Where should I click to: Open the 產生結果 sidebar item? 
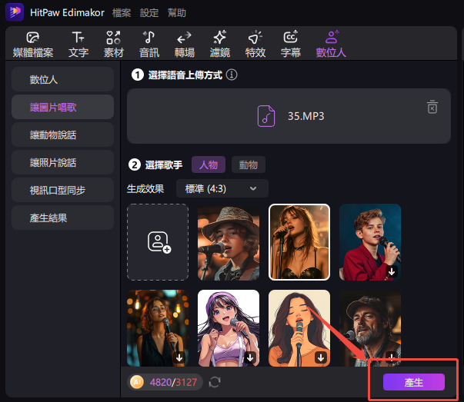click(x=63, y=218)
